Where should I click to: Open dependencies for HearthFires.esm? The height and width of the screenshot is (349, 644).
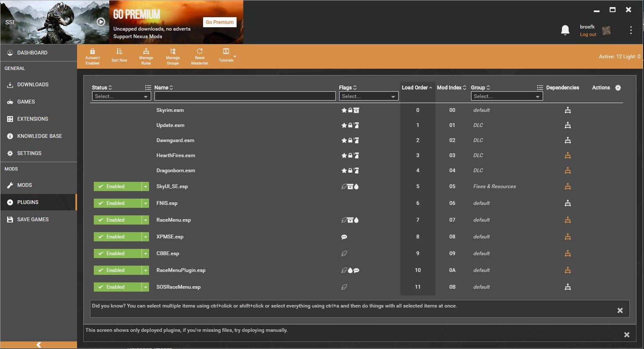pos(568,155)
